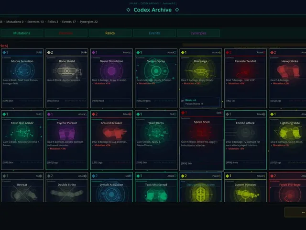Click the back arrow button
Screen dimensions: 306x230
[295, 212]
